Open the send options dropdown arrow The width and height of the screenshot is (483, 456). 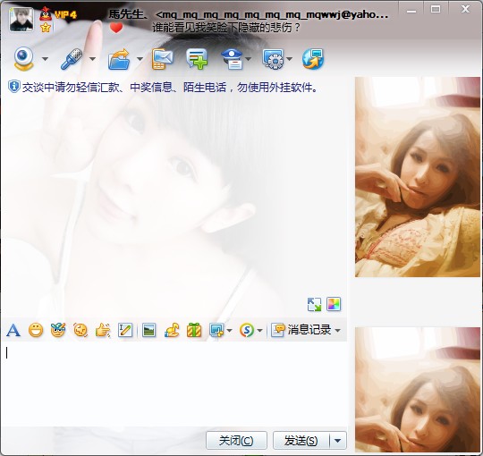pos(338,441)
